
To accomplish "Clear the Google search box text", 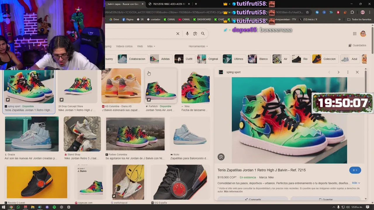I will (178, 34).
